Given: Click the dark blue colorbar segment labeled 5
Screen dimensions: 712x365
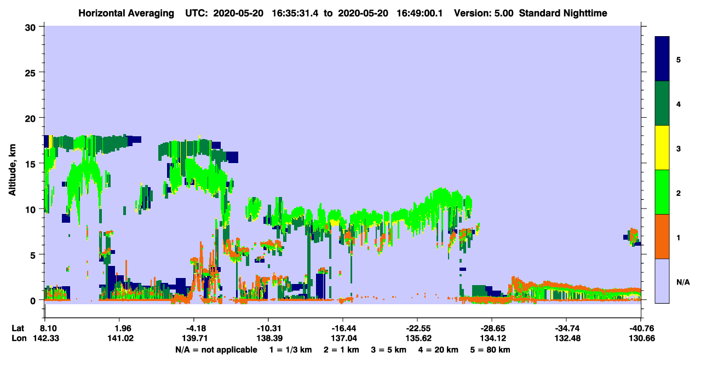Looking at the screenshot, I should (x=662, y=59).
